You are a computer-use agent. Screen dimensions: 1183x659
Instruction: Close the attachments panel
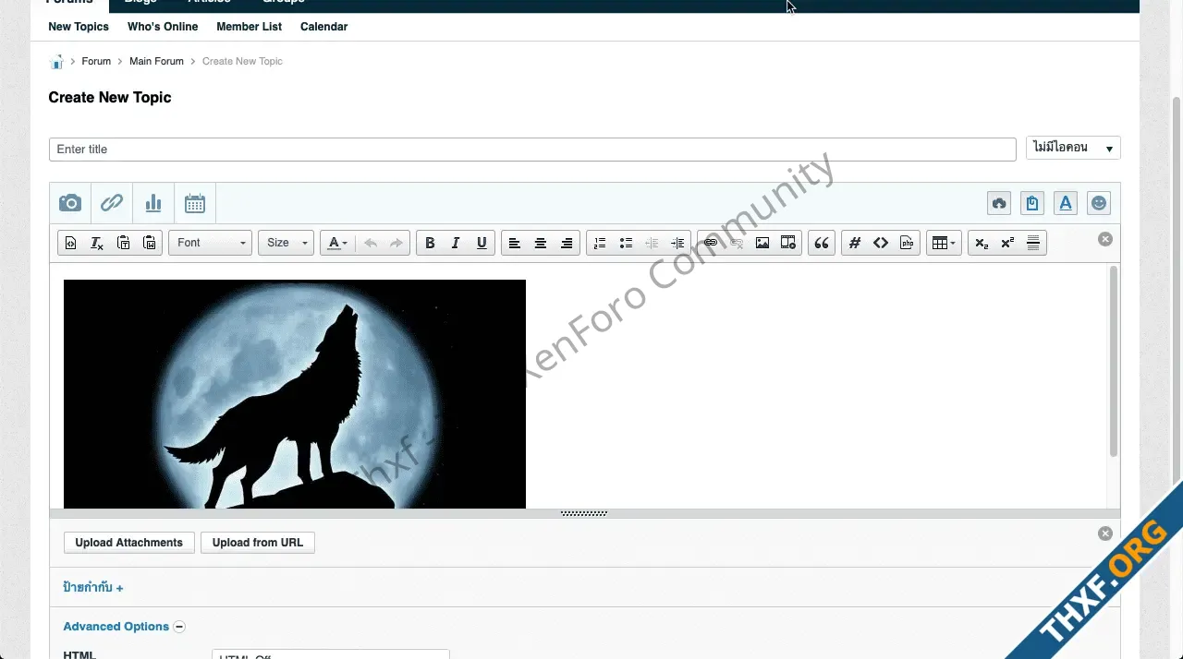[x=1105, y=533]
